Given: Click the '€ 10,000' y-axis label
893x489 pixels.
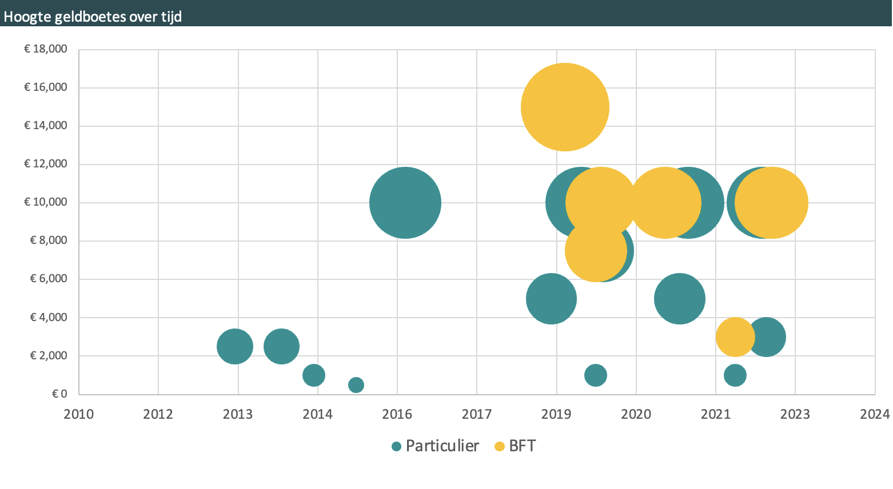Looking at the screenshot, I should [46, 202].
